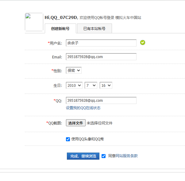Click the 用户名 input field
The width and height of the screenshot is (185, 181).
101,43
